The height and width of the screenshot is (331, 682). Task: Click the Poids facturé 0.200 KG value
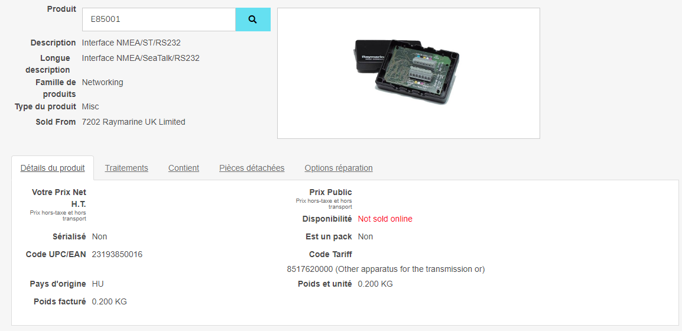[109, 301]
